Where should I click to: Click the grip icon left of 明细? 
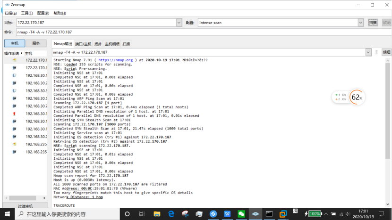click(x=376, y=52)
